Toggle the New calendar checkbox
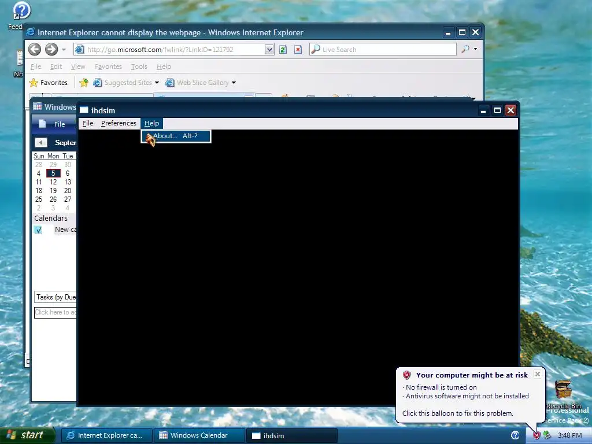 click(38, 230)
